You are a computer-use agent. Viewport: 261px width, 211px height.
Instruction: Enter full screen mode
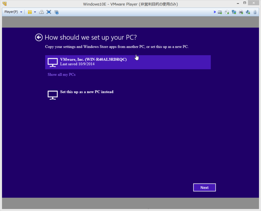click(49, 12)
